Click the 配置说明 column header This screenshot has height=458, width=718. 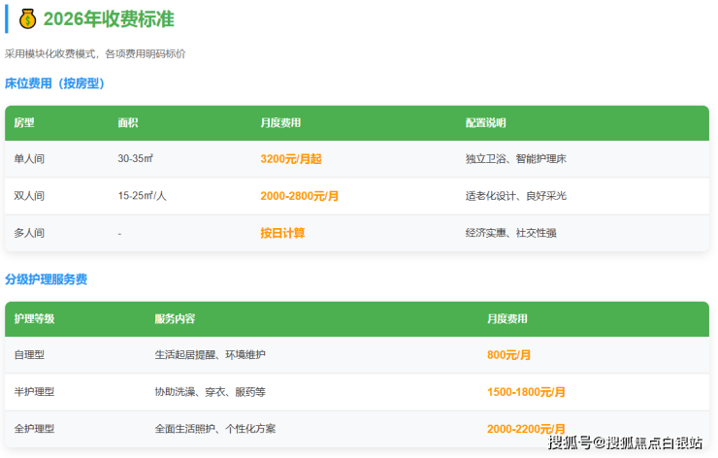pos(485,123)
